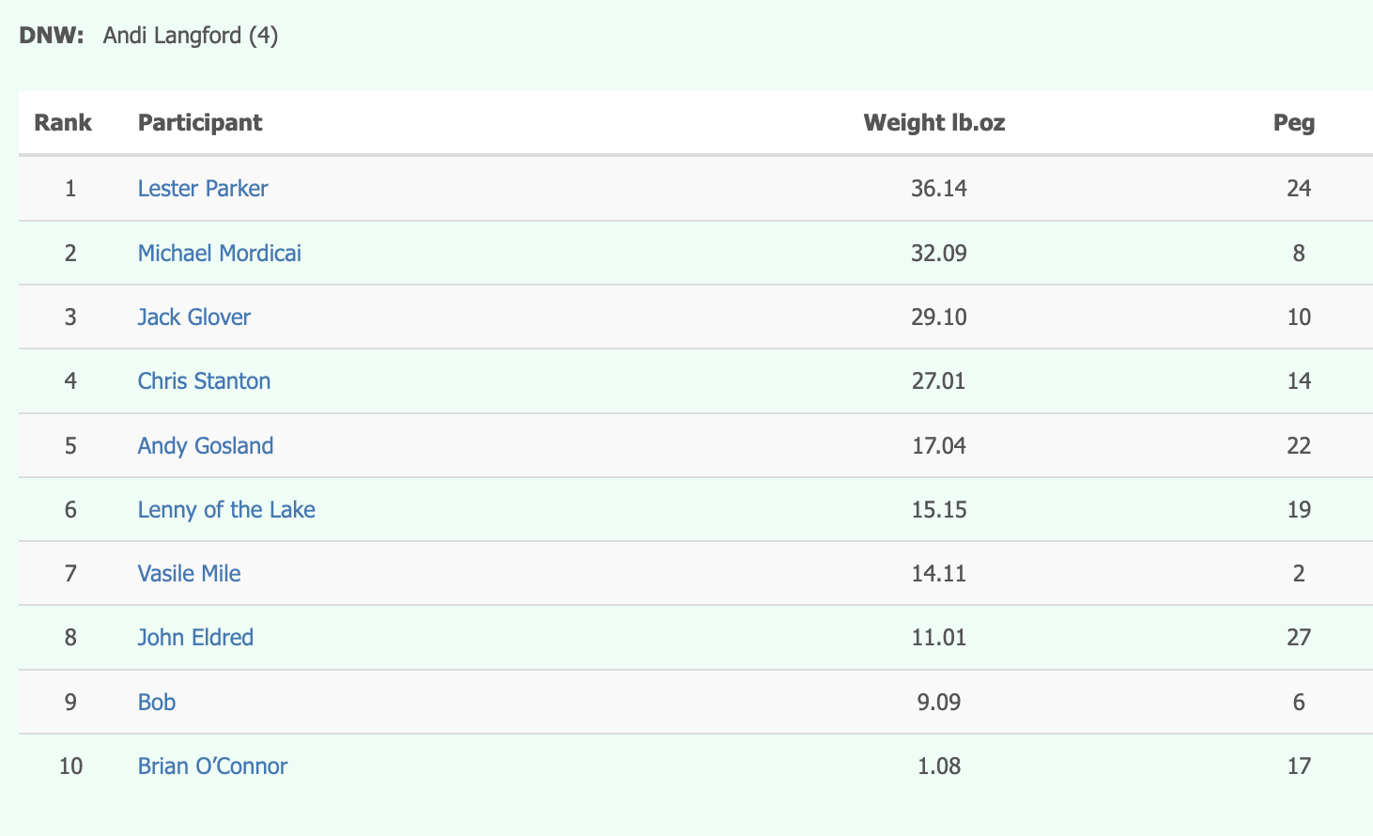The width and height of the screenshot is (1373, 836).
Task: Click the Bob participant link
Action: click(157, 702)
